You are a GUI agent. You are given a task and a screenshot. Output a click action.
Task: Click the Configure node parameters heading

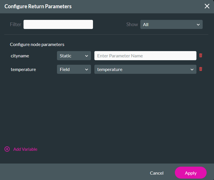pos(37,45)
